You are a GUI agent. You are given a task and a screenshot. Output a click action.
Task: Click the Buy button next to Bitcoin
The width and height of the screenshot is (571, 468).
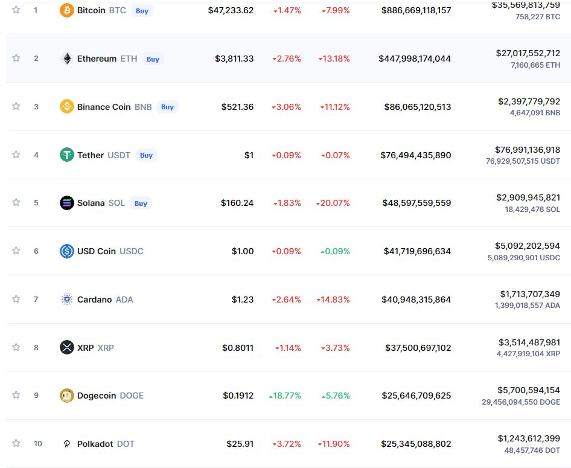(141, 11)
